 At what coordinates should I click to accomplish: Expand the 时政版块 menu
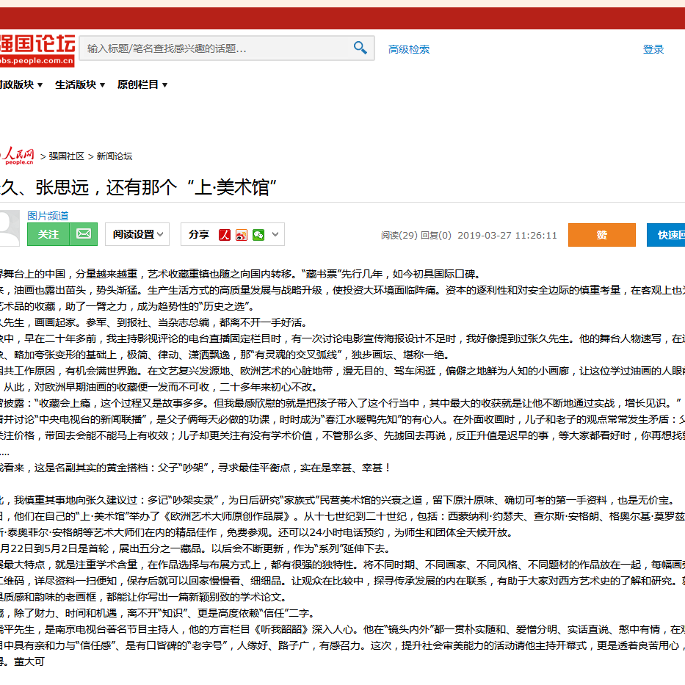tap(21, 84)
